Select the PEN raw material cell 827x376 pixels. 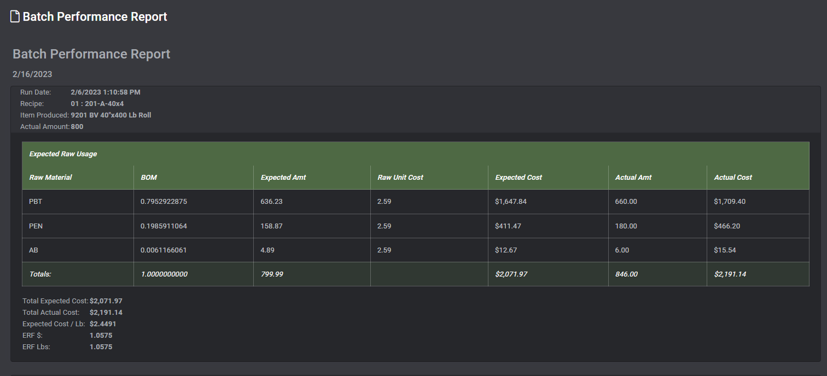[36, 226]
